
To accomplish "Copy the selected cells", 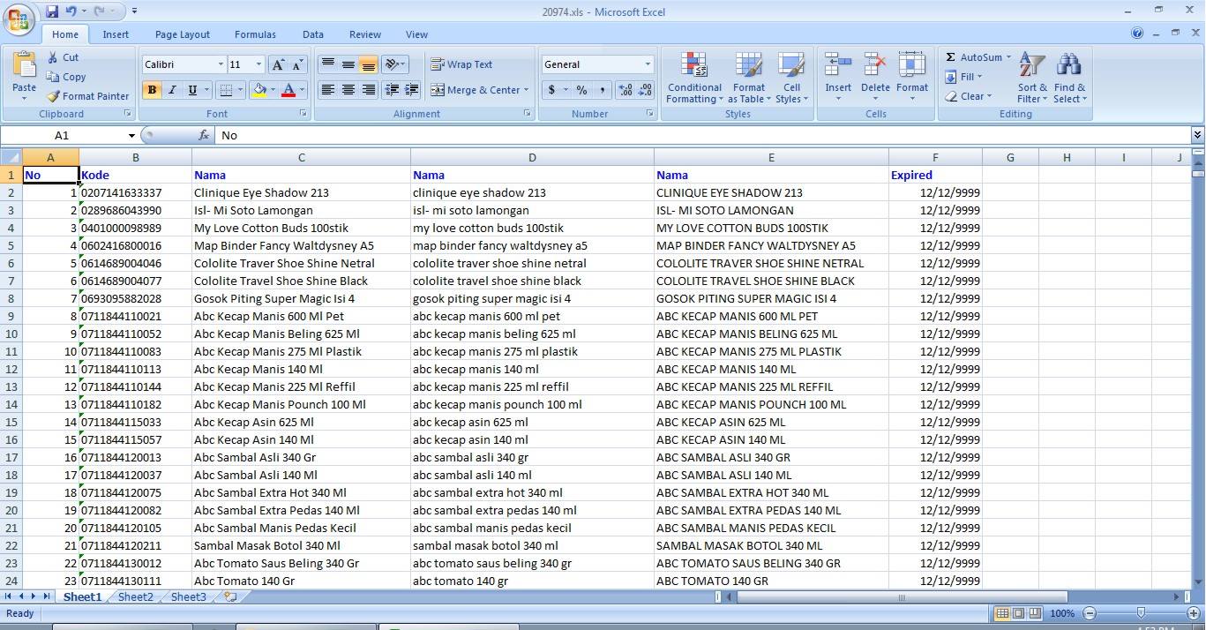I will [66, 77].
